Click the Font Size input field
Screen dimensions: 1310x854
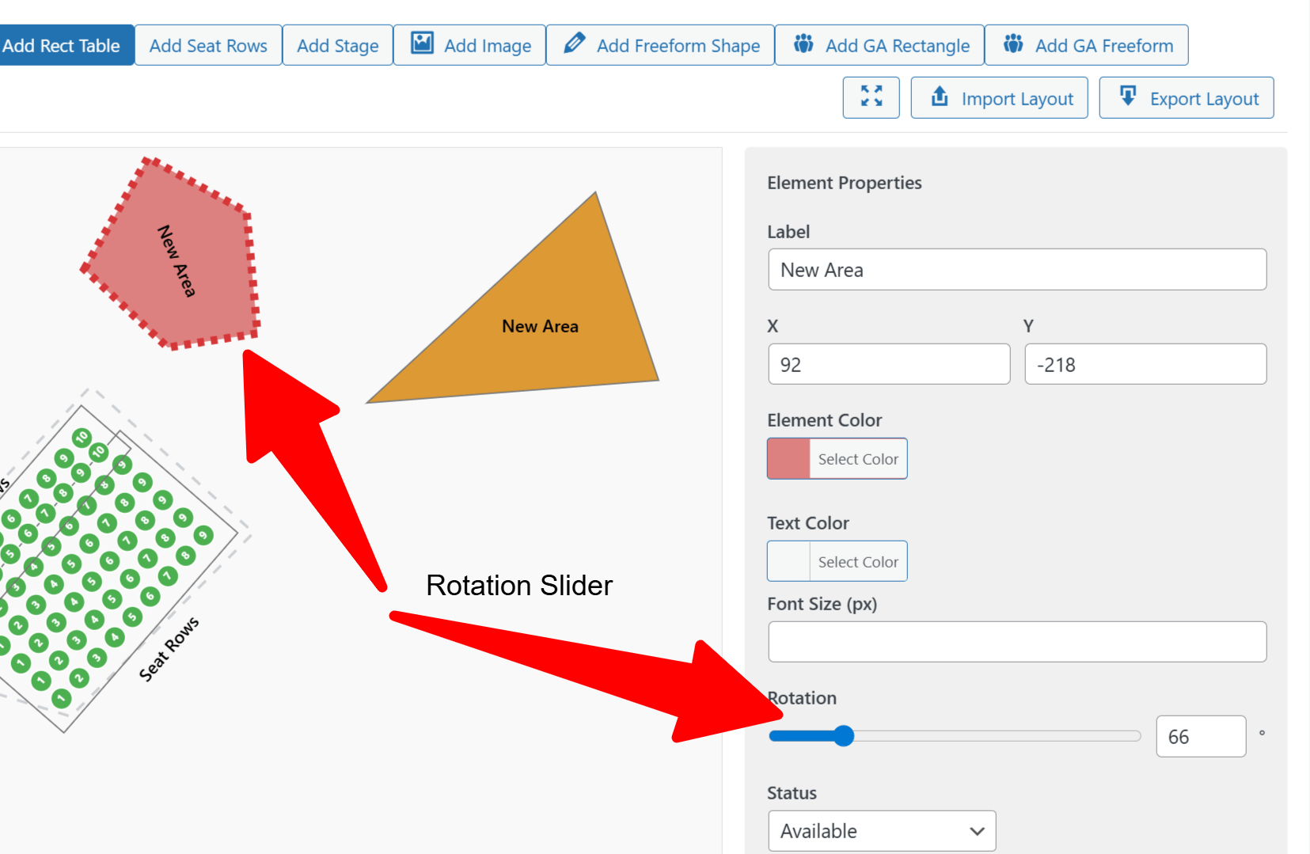(x=1016, y=642)
